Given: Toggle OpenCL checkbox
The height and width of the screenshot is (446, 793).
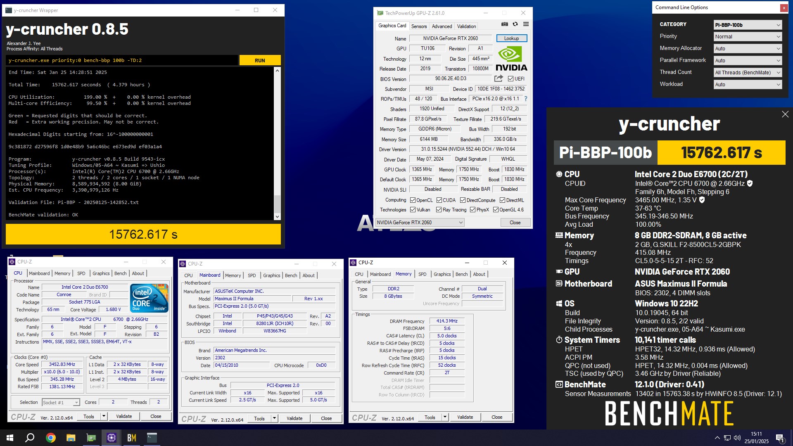Looking at the screenshot, I should point(412,200).
